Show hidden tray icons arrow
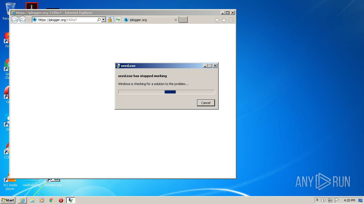This screenshot has height=204, width=364. click(x=317, y=200)
